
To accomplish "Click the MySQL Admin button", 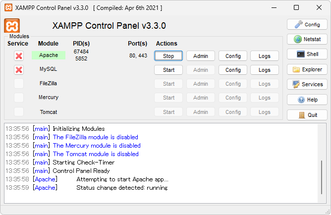I will pyautogui.click(x=201, y=70).
